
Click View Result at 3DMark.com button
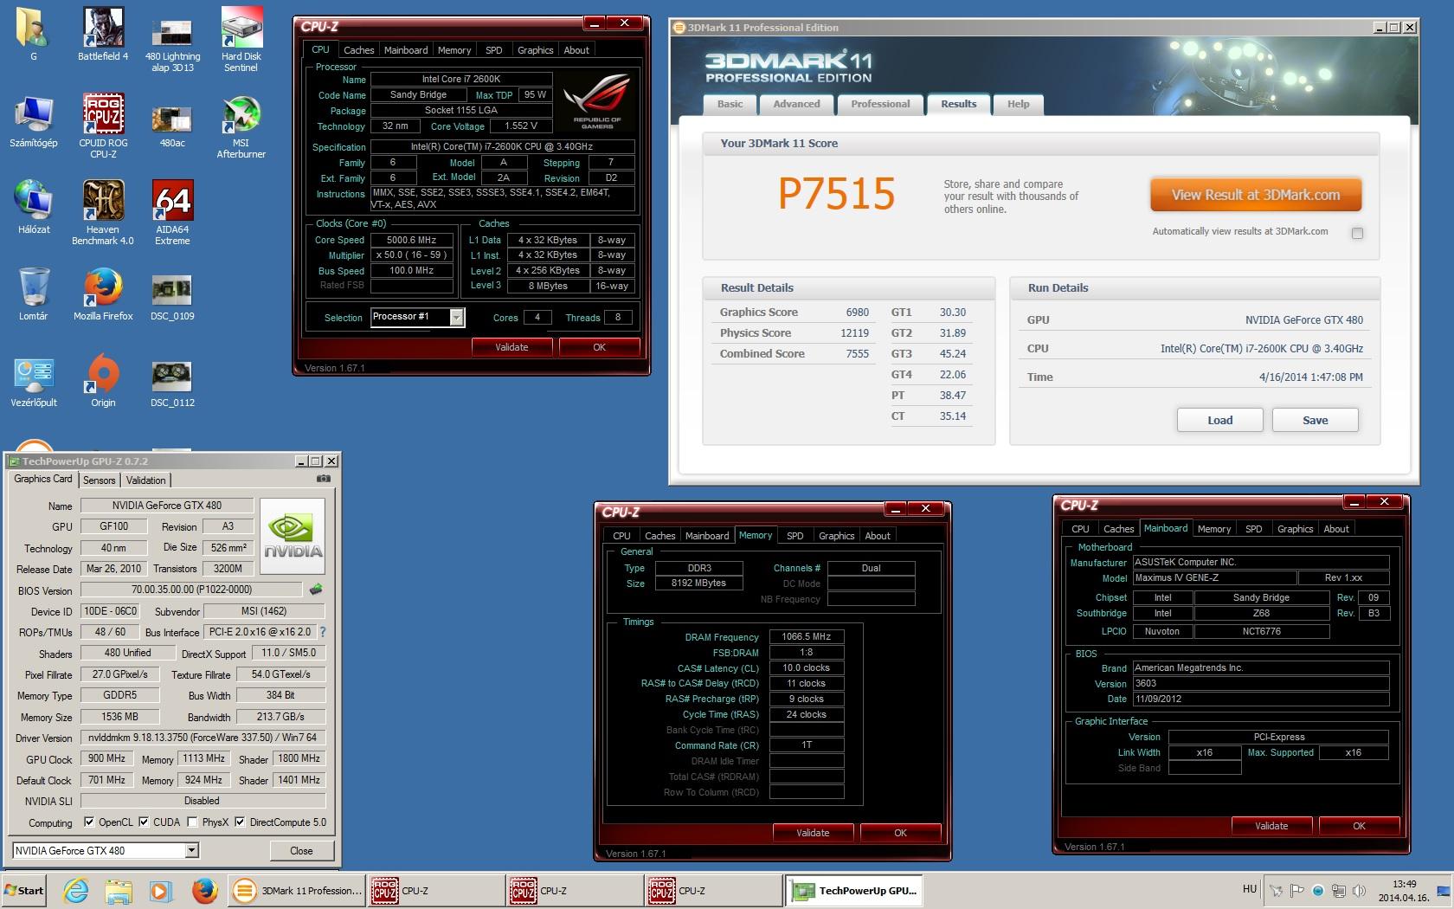1256,195
